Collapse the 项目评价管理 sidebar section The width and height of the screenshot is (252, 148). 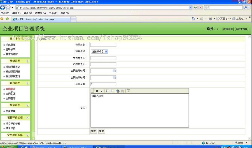point(28,118)
